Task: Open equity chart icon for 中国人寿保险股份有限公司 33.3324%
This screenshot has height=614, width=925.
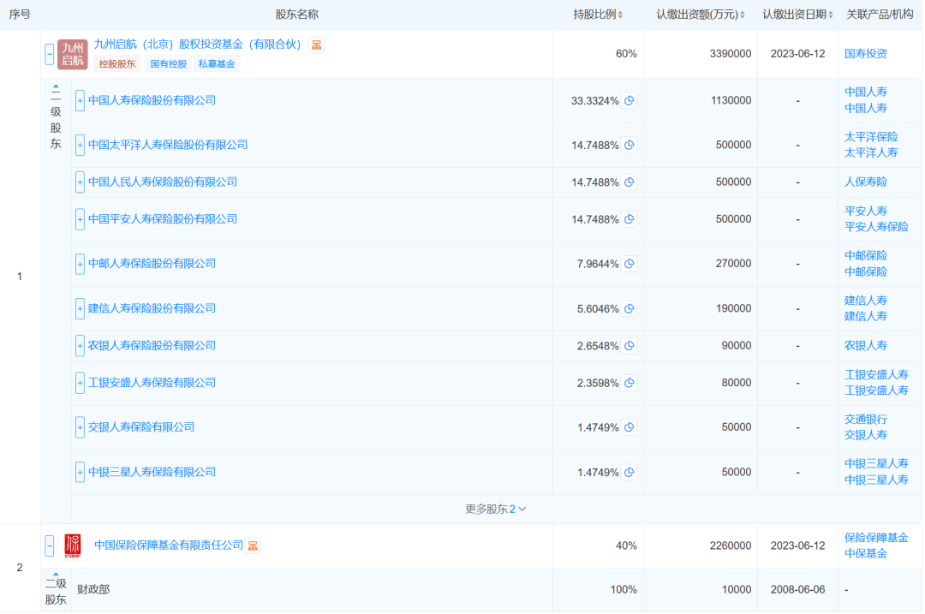Action: [630, 101]
